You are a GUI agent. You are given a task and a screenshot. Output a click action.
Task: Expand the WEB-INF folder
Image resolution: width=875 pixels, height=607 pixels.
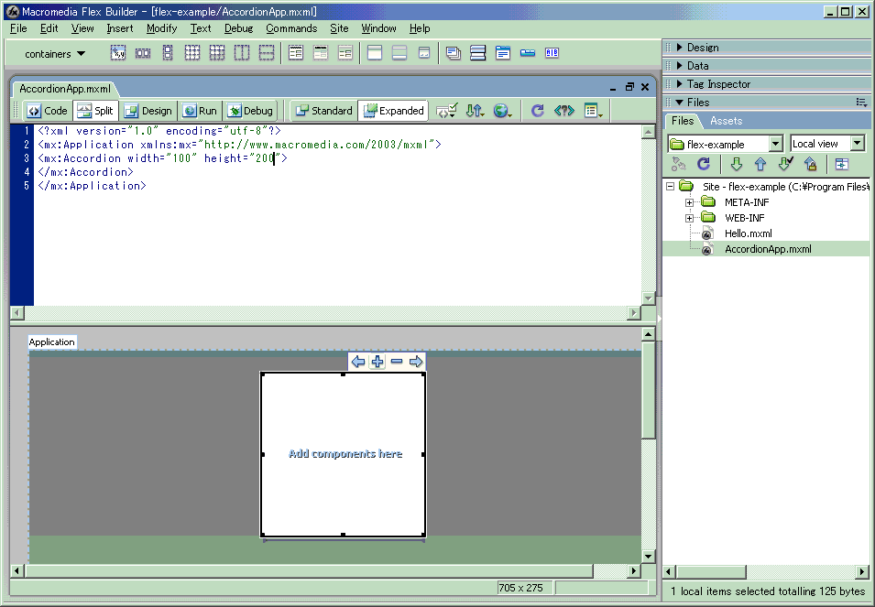coord(690,218)
